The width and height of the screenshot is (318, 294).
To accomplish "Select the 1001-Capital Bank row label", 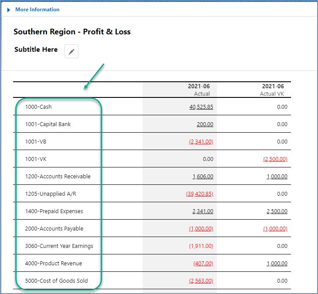I will point(48,124).
